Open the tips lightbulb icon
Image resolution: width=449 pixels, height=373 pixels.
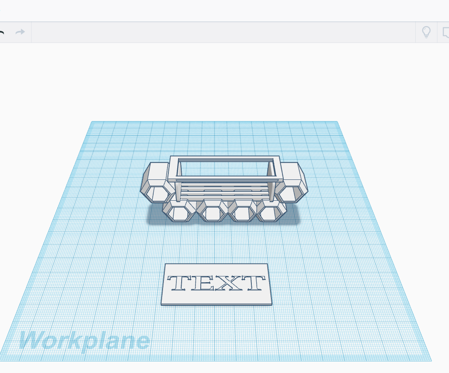pos(426,32)
